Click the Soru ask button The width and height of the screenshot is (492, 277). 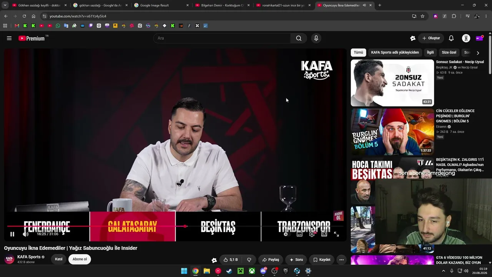point(296,260)
